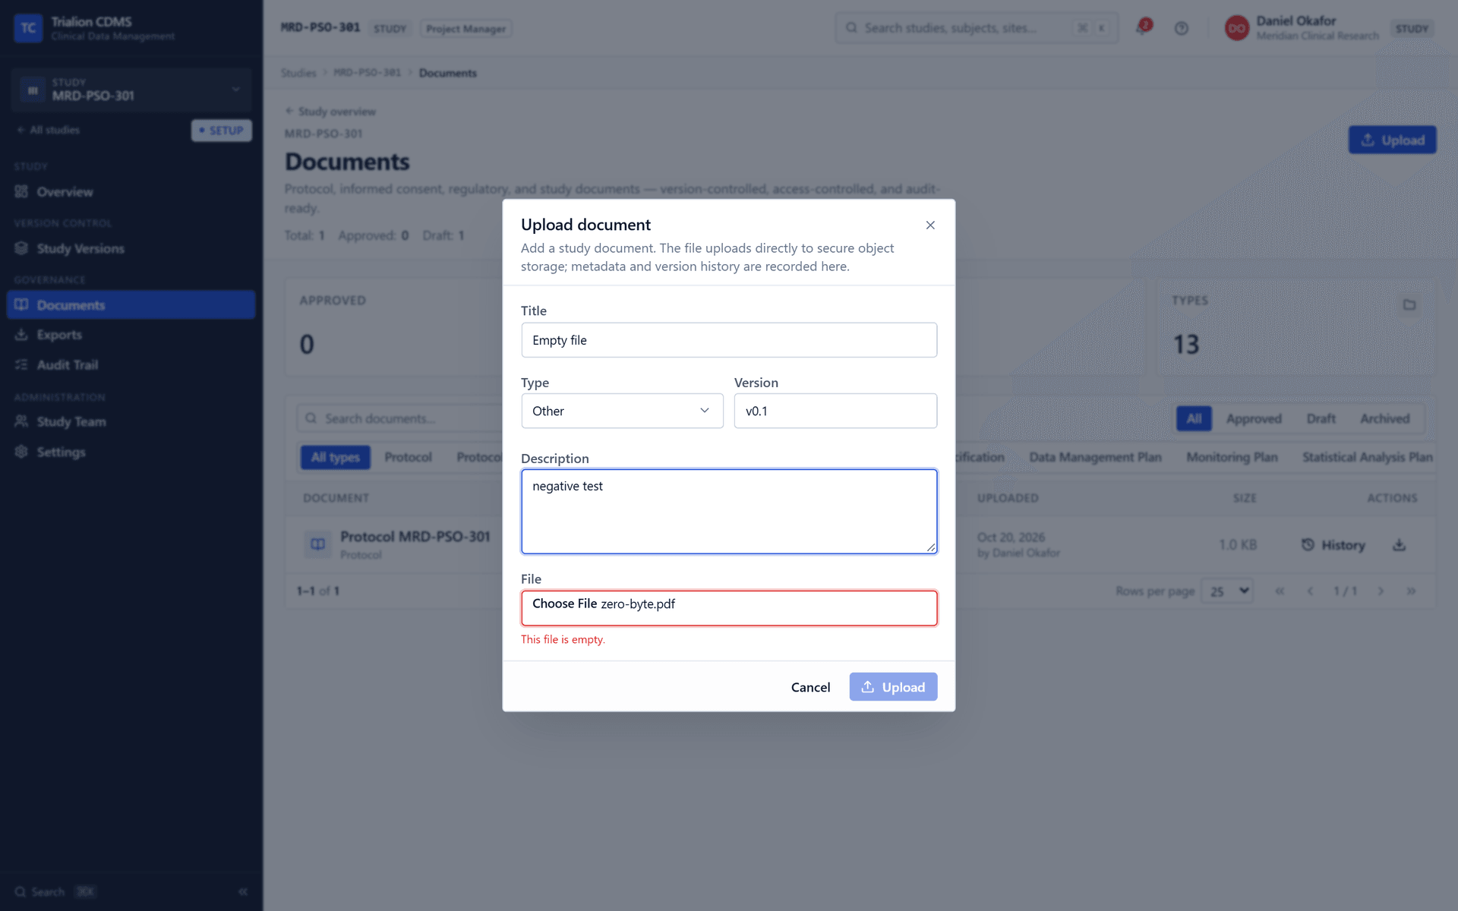This screenshot has width=1458, height=911.
Task: Open Overview in the sidebar
Action: point(131,192)
